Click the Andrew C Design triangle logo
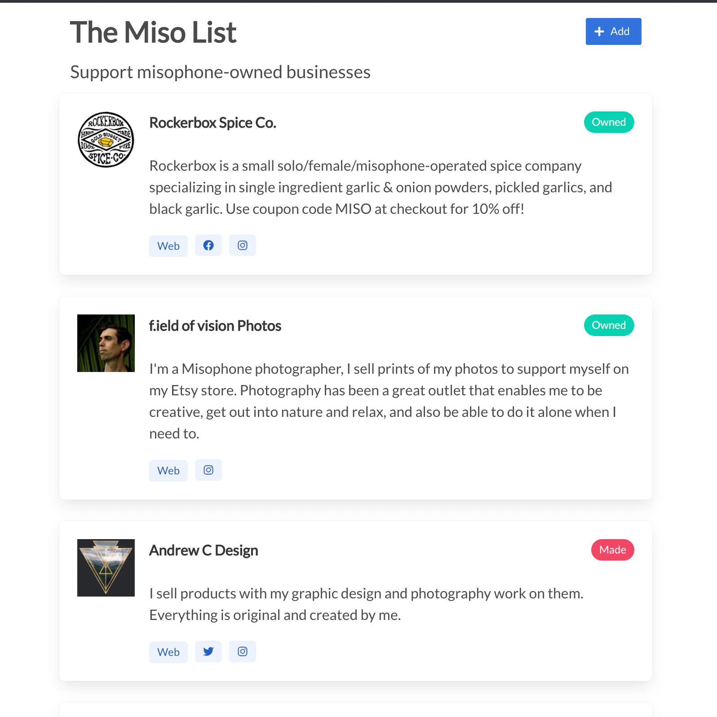Viewport: 717px width, 717px height. point(105,567)
